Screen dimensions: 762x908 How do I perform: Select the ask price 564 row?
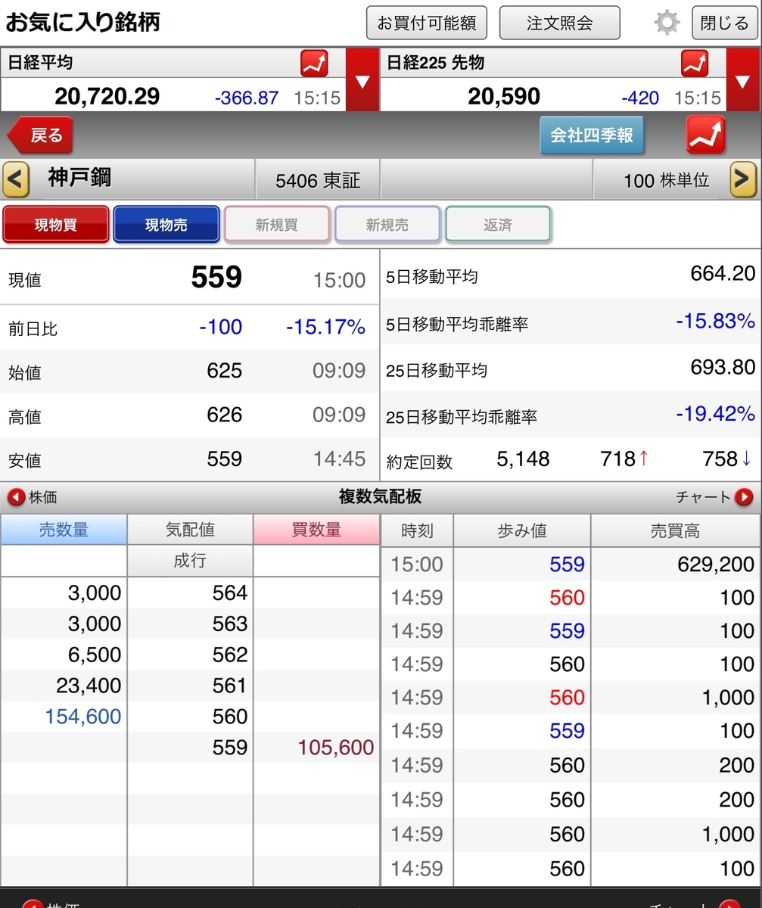189,593
